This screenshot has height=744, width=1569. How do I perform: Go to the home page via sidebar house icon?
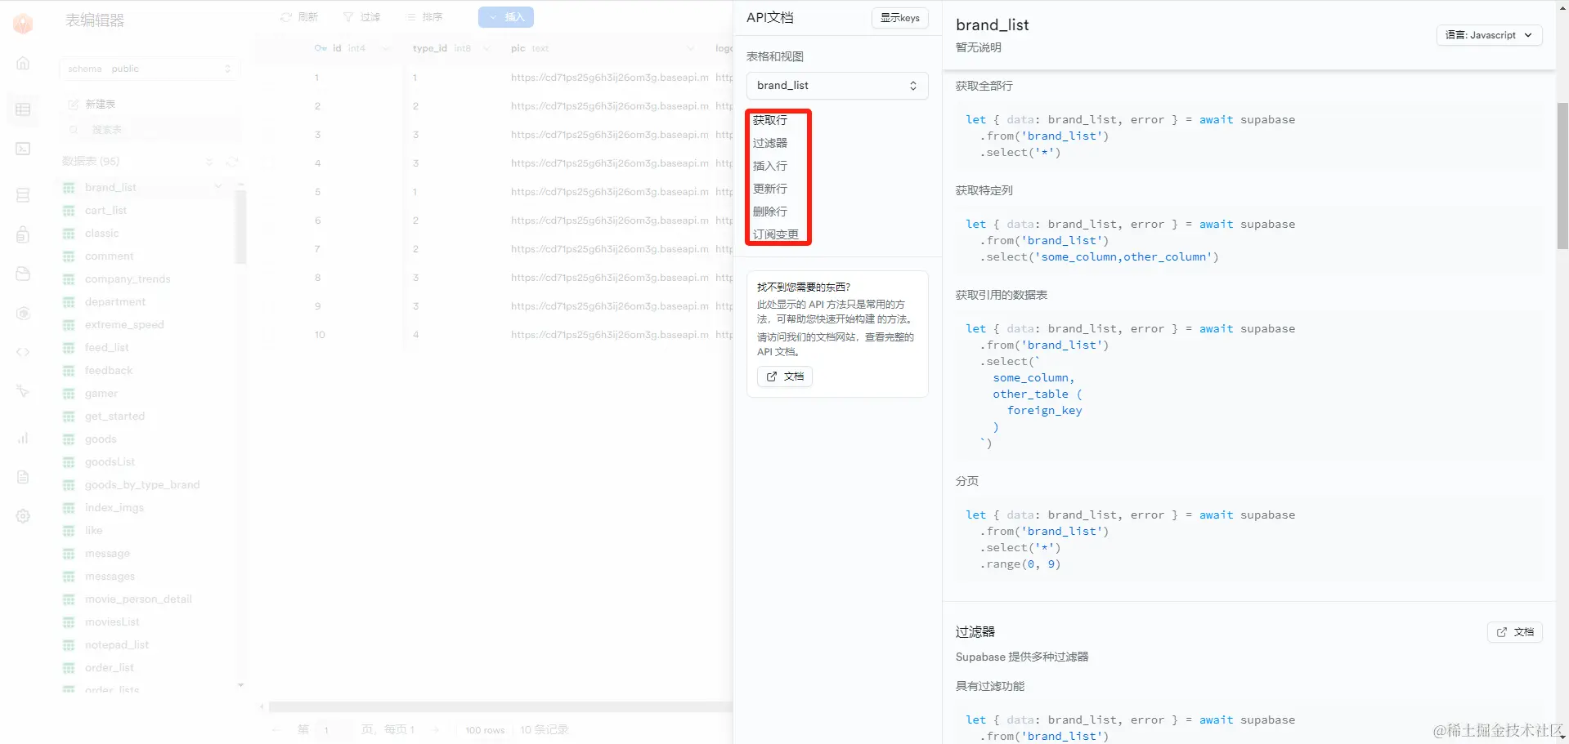point(23,63)
